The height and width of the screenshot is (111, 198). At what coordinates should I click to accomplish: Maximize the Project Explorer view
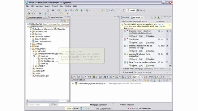68,17
